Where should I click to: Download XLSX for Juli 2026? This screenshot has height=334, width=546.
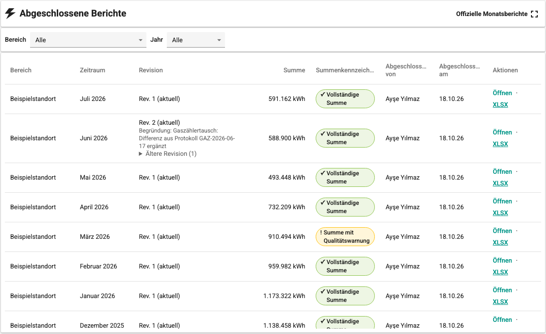(500, 104)
